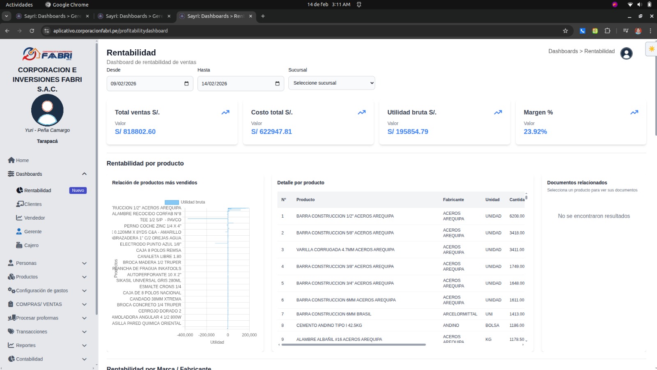Switch to the first Sayri browser tab
Image resolution: width=657 pixels, height=370 pixels.
tap(52, 16)
